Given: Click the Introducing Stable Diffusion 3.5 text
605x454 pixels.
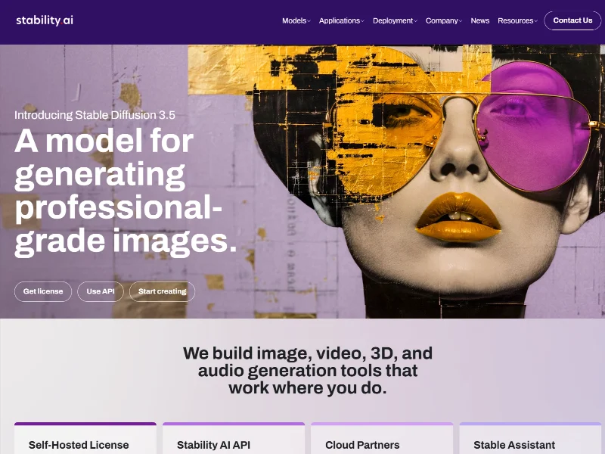Looking at the screenshot, I should click(95, 115).
